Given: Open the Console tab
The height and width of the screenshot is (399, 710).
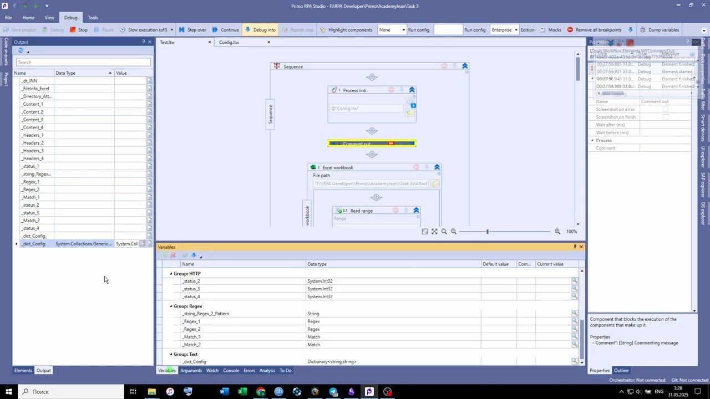Looking at the screenshot, I should point(231,371).
